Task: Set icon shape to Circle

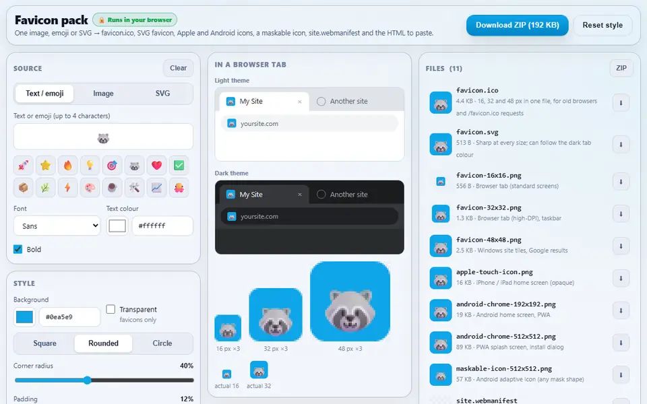Action: 162,343
